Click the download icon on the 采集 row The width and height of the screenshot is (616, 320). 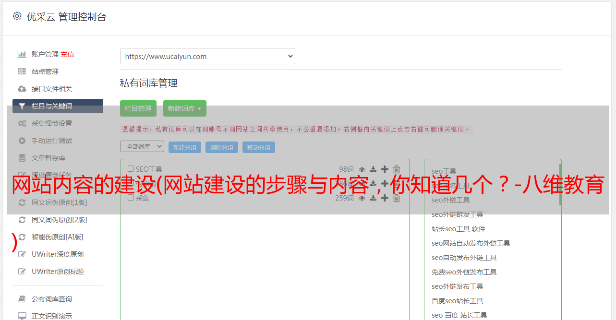pos(373,198)
